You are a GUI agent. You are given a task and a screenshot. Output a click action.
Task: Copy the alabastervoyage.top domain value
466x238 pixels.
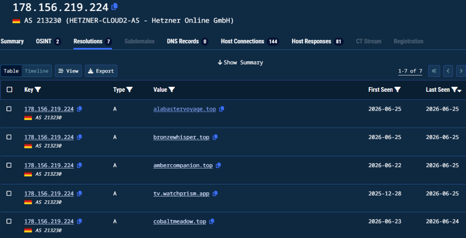click(221, 109)
